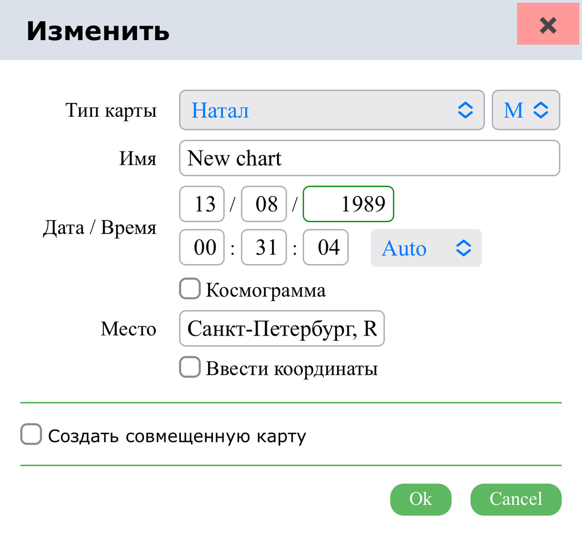582x549 pixels.
Task: Click the chevron icon on the Auto selector
Action: click(x=464, y=248)
